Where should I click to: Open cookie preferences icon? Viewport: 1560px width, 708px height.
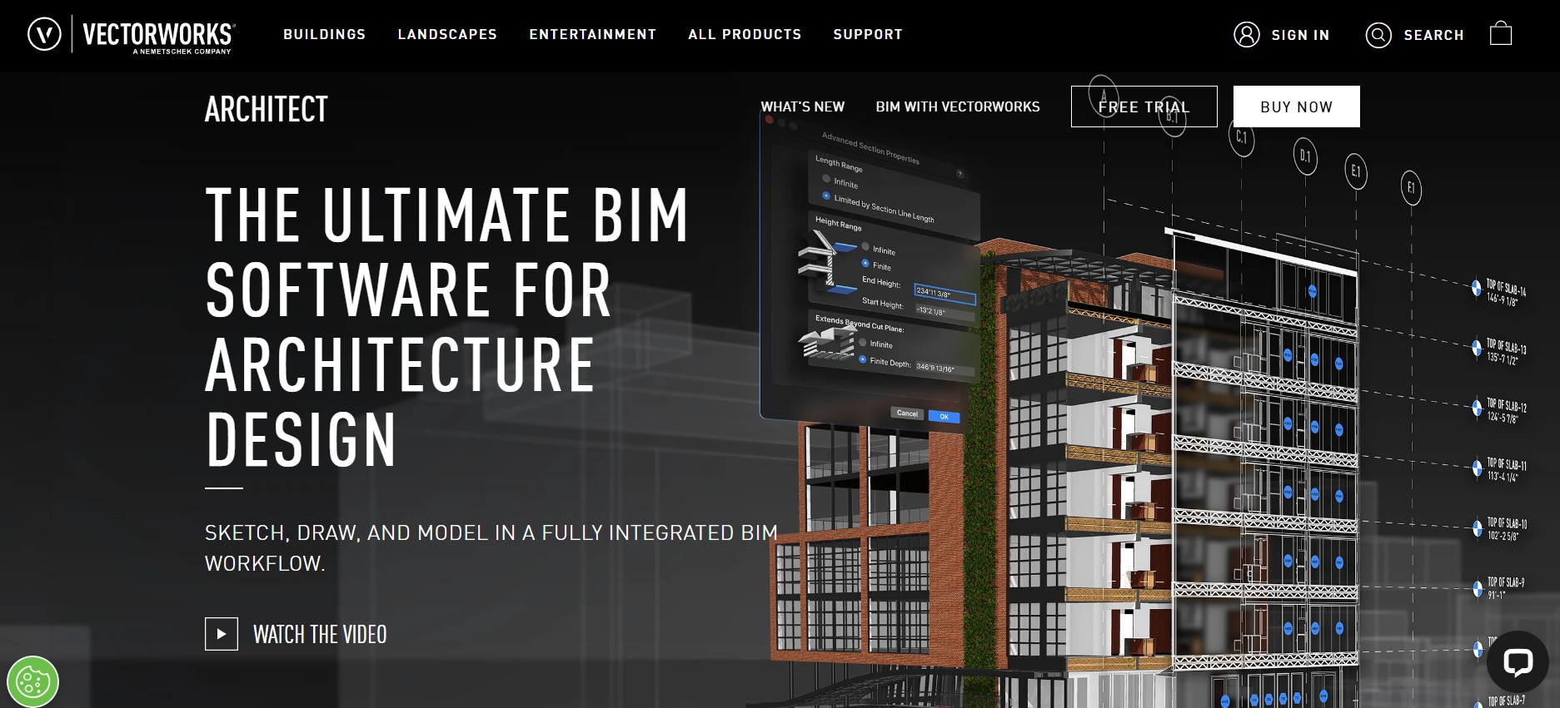[x=32, y=681]
